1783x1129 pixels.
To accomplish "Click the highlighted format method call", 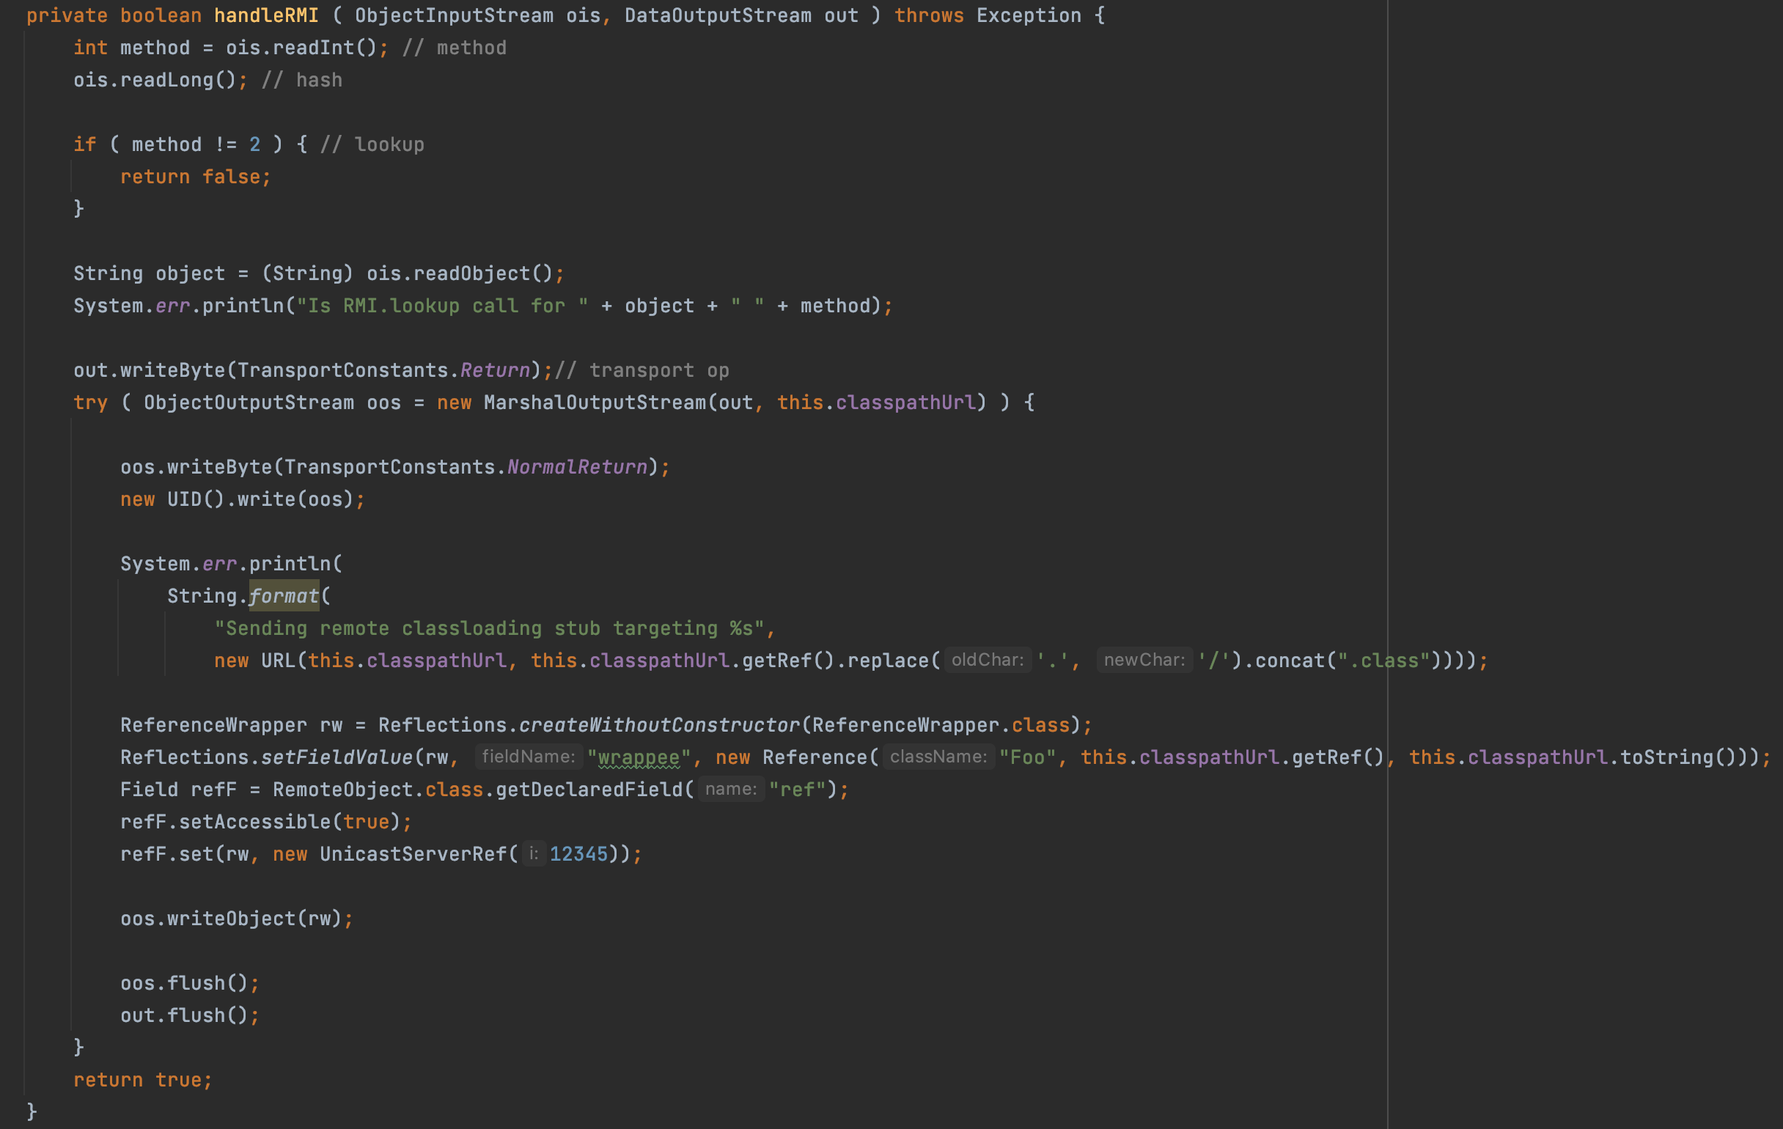I will click(284, 596).
